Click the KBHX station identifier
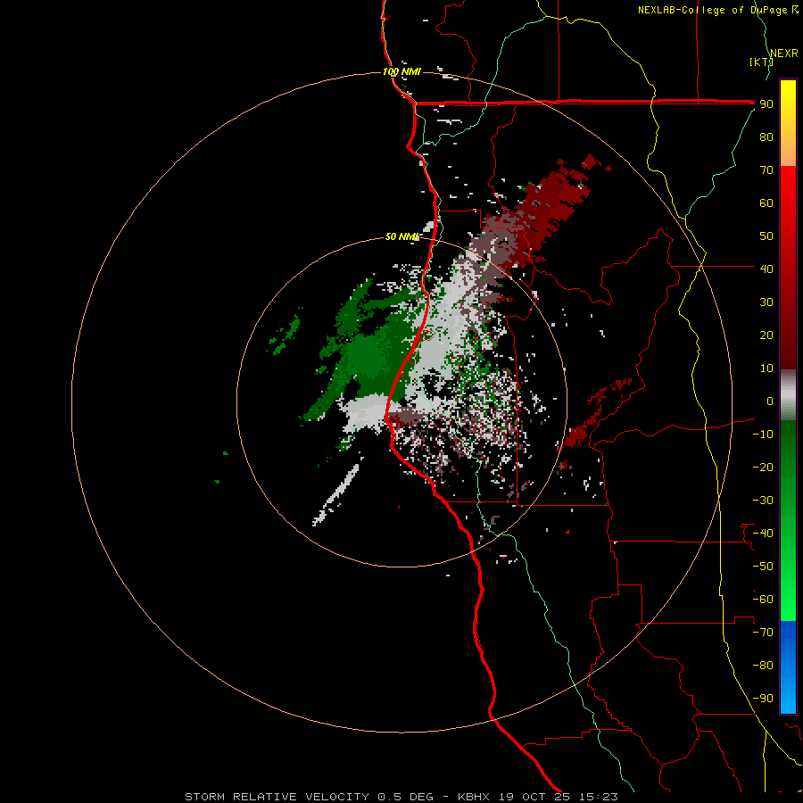This screenshot has width=803, height=803. click(x=473, y=797)
